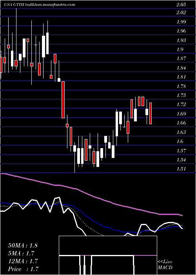The image size is (196, 275).
Task: Click the 1.66 price axis label
Action: coord(181,123)
